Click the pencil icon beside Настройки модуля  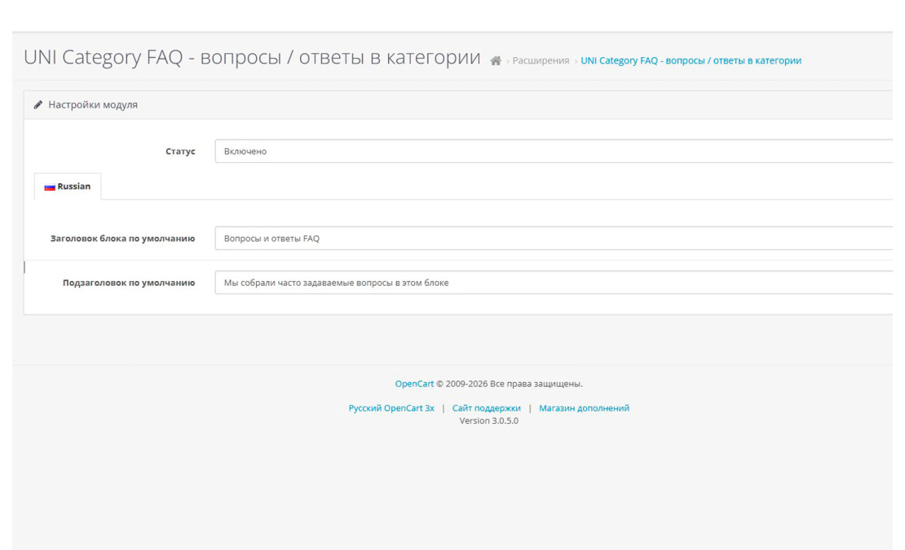click(38, 104)
